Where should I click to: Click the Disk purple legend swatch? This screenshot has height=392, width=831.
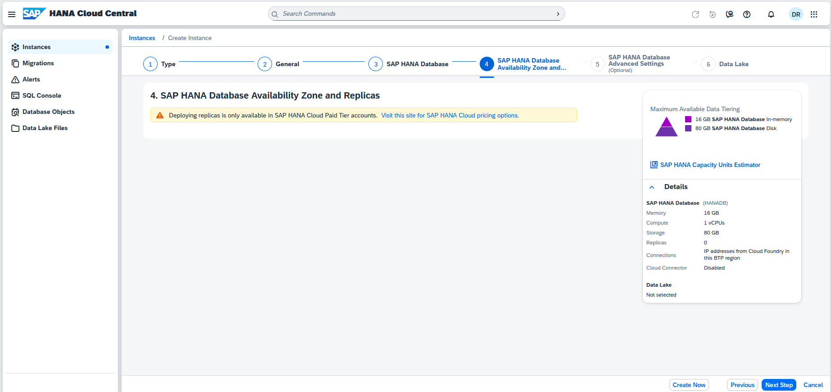pyautogui.click(x=688, y=128)
